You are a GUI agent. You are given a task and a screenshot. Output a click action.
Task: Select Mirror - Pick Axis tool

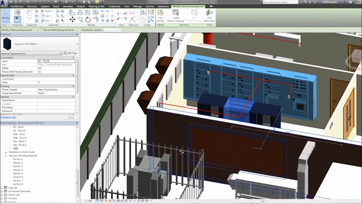88,12
